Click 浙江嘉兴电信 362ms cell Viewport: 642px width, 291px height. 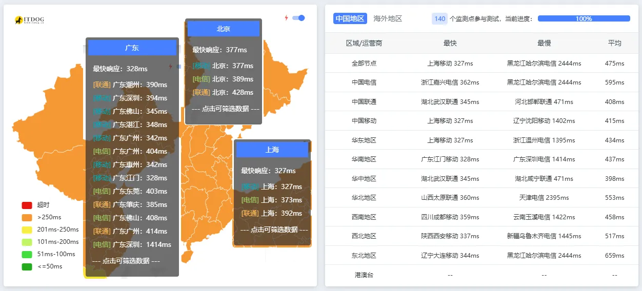pos(450,82)
